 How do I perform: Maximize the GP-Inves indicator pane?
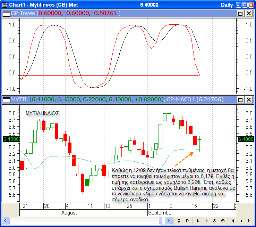(x=240, y=13)
